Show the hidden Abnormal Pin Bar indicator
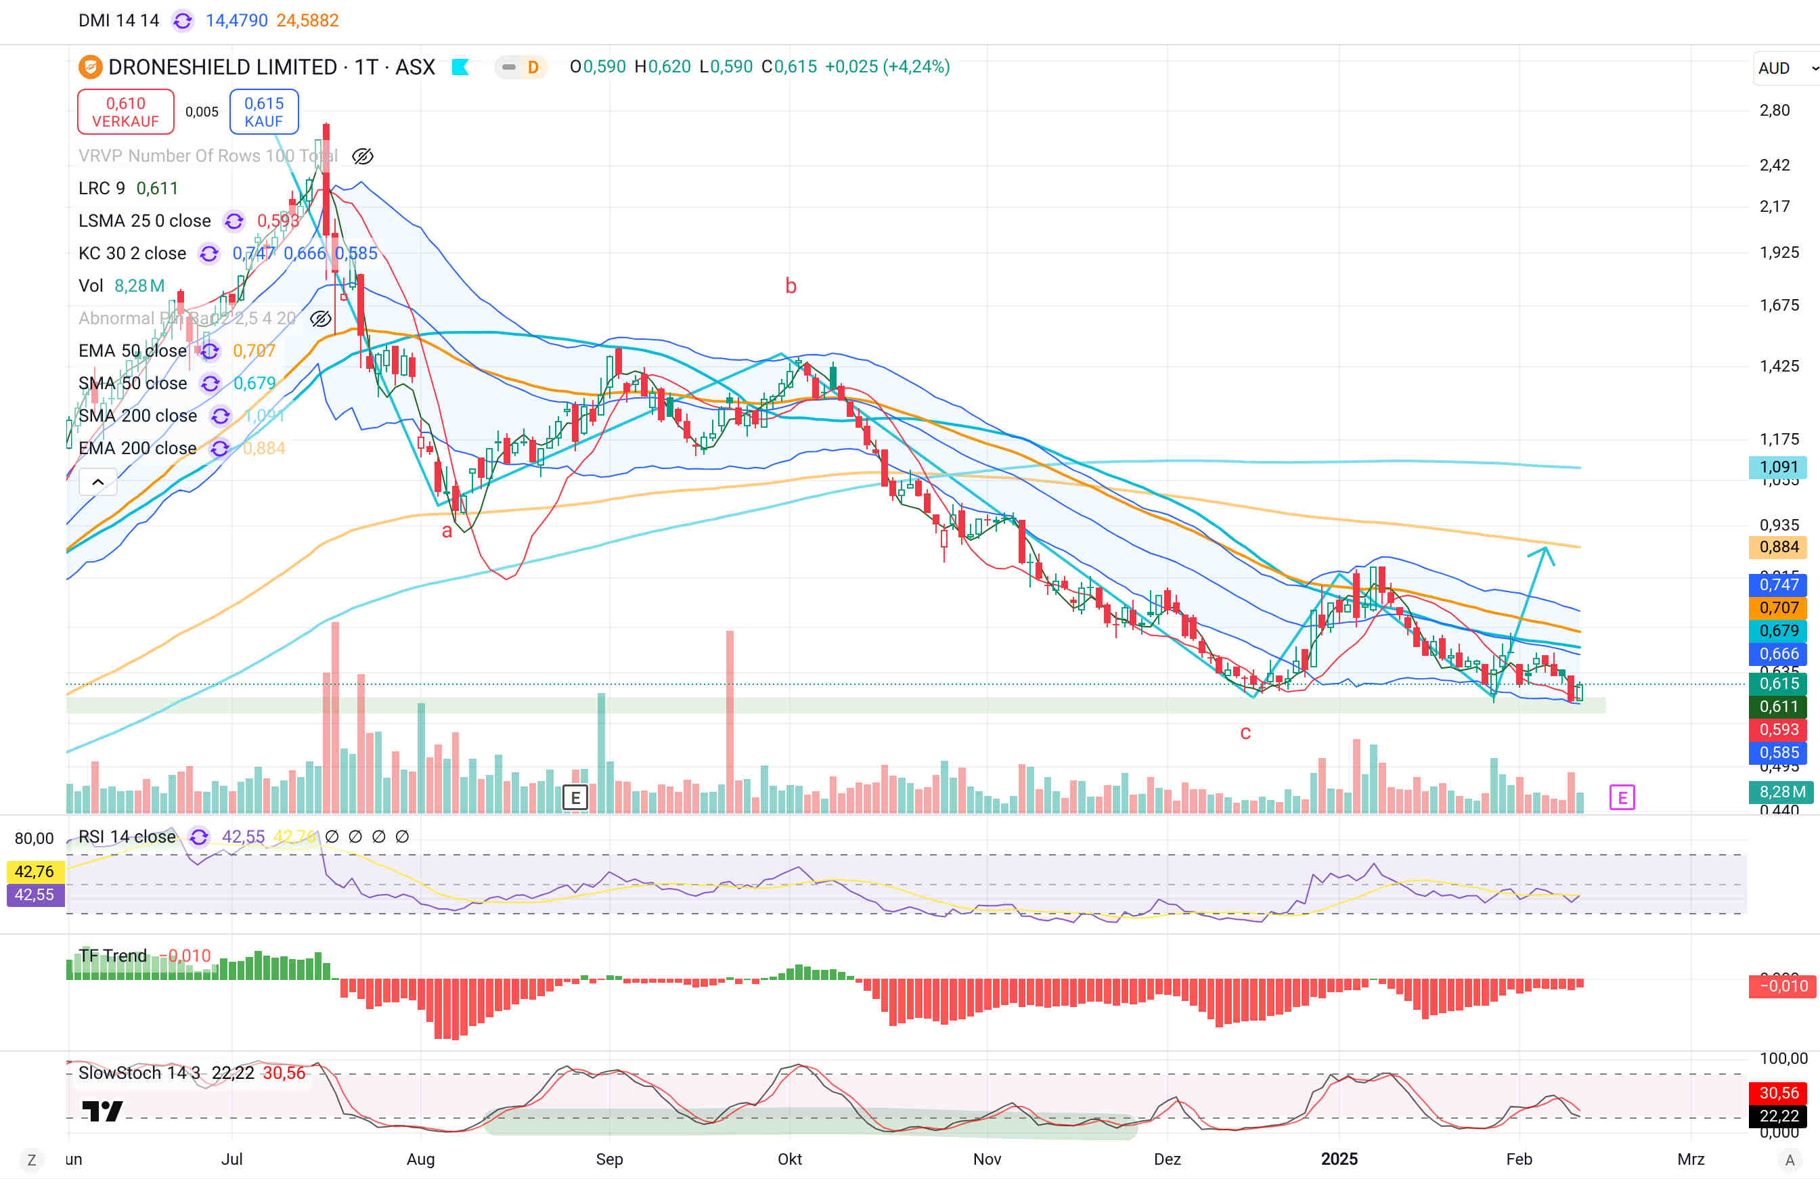This screenshot has height=1179, width=1820. [x=320, y=318]
